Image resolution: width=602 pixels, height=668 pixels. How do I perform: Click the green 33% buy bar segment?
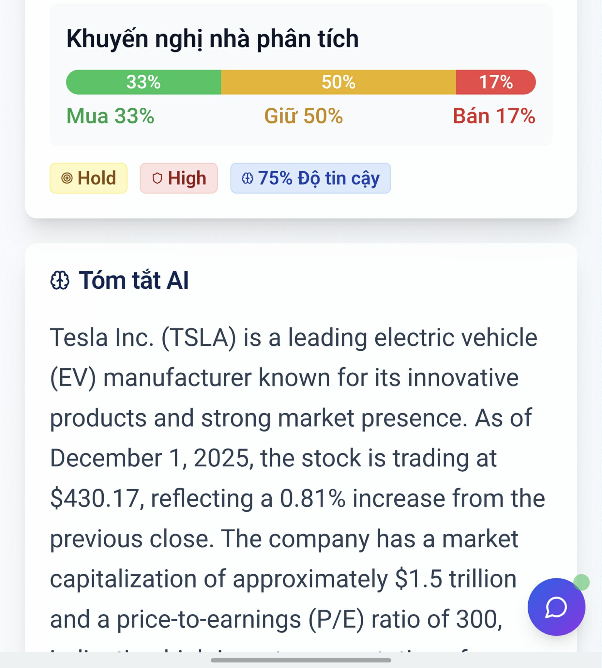click(x=143, y=82)
